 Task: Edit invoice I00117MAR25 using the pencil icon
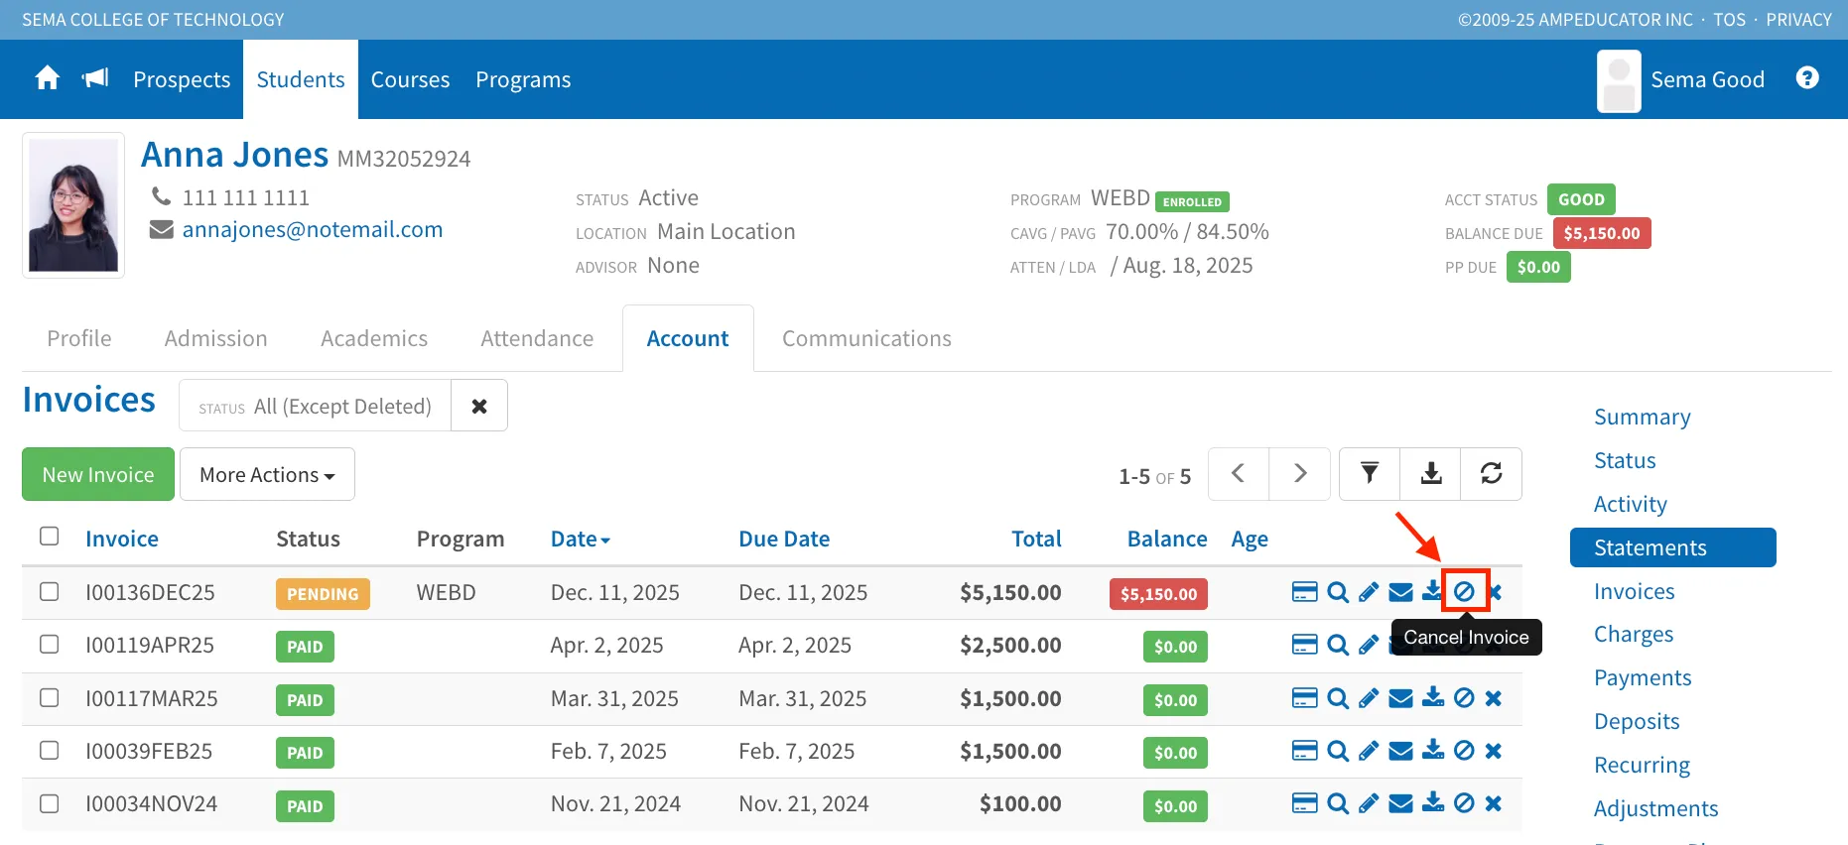point(1369,699)
